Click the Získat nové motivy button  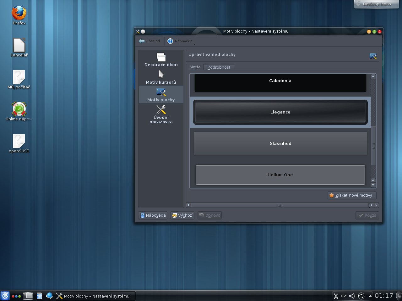pyautogui.click(x=352, y=195)
